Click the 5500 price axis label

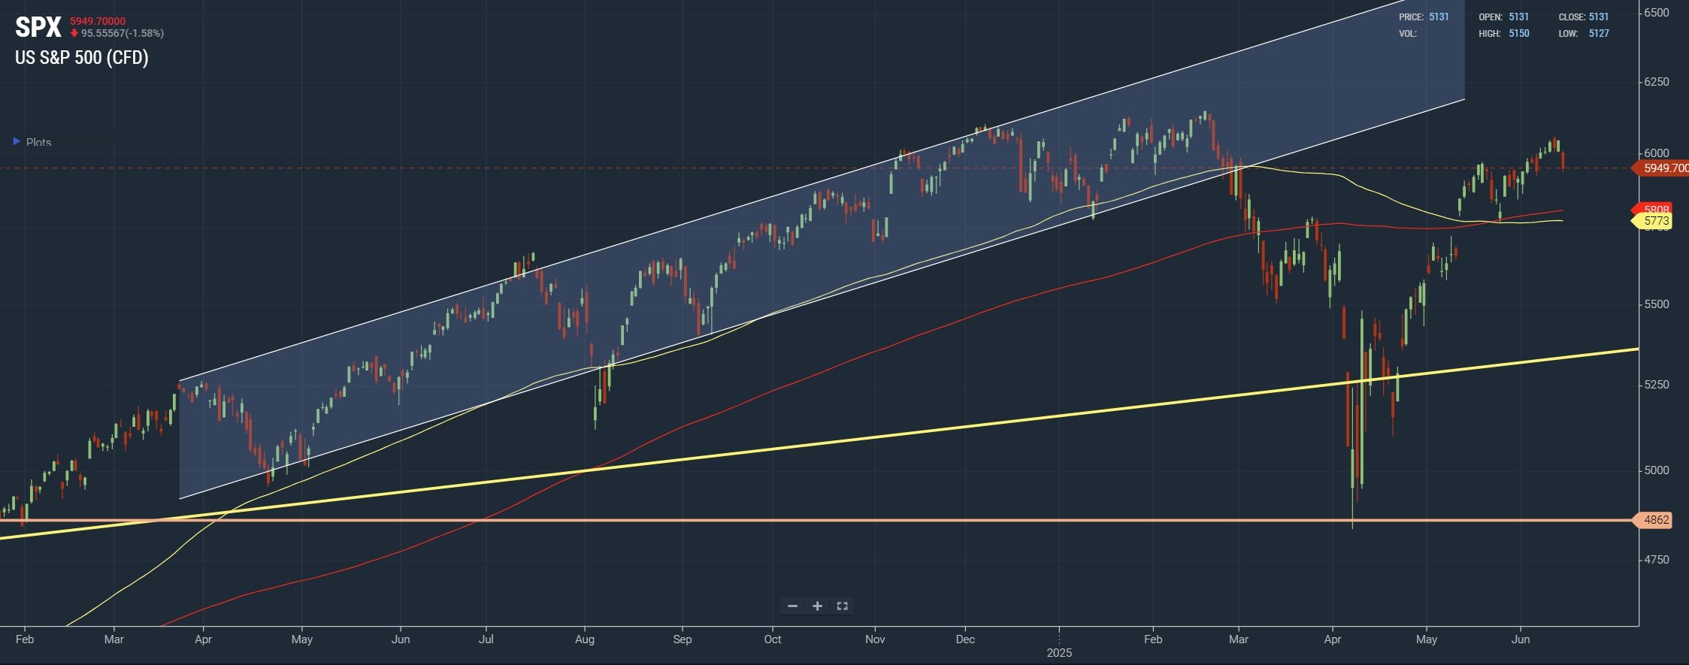(1657, 304)
